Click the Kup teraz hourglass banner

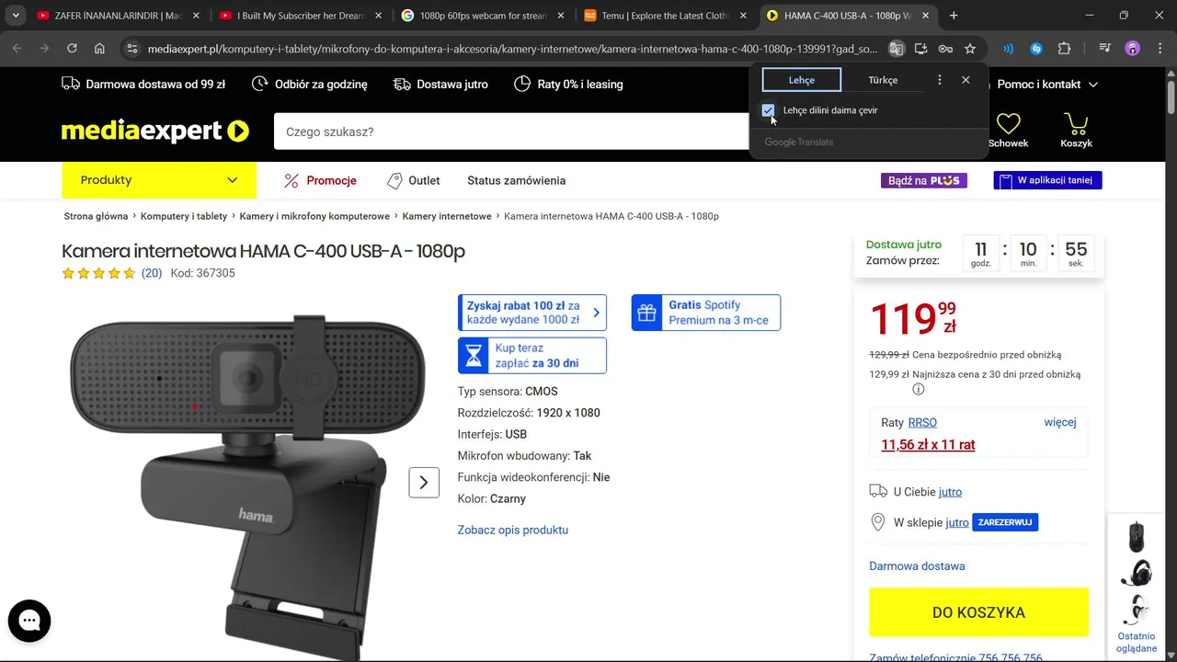(532, 356)
